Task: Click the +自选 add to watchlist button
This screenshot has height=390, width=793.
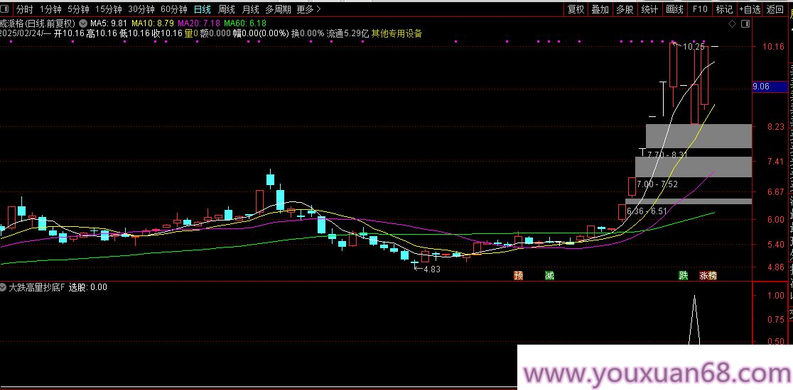Action: 750,9
